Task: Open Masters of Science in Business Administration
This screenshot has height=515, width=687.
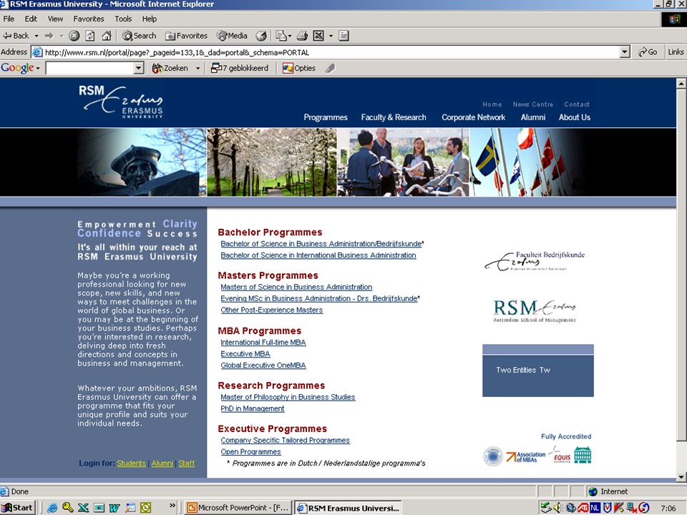Action: pyautogui.click(x=296, y=288)
